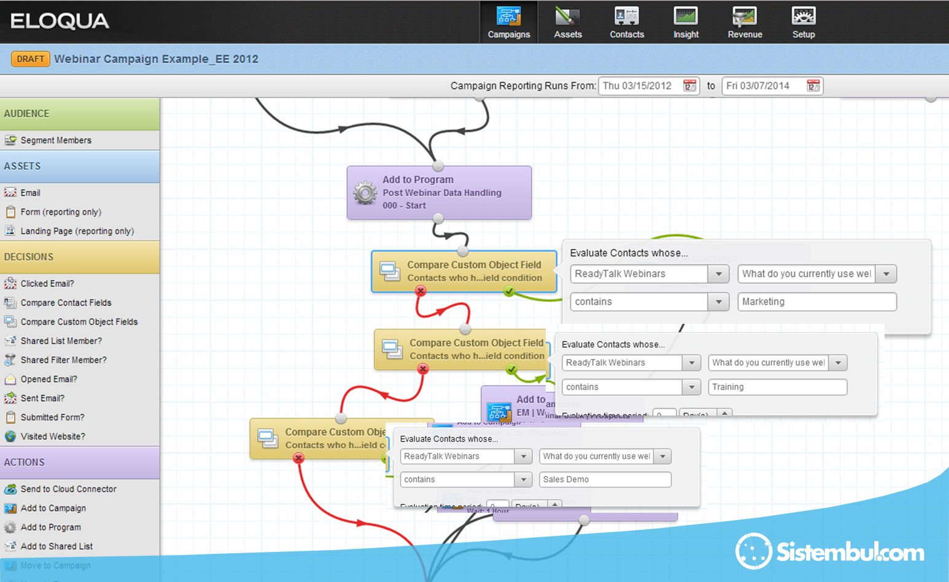Select the Segment Members icon
The image size is (949, 582).
[x=10, y=140]
